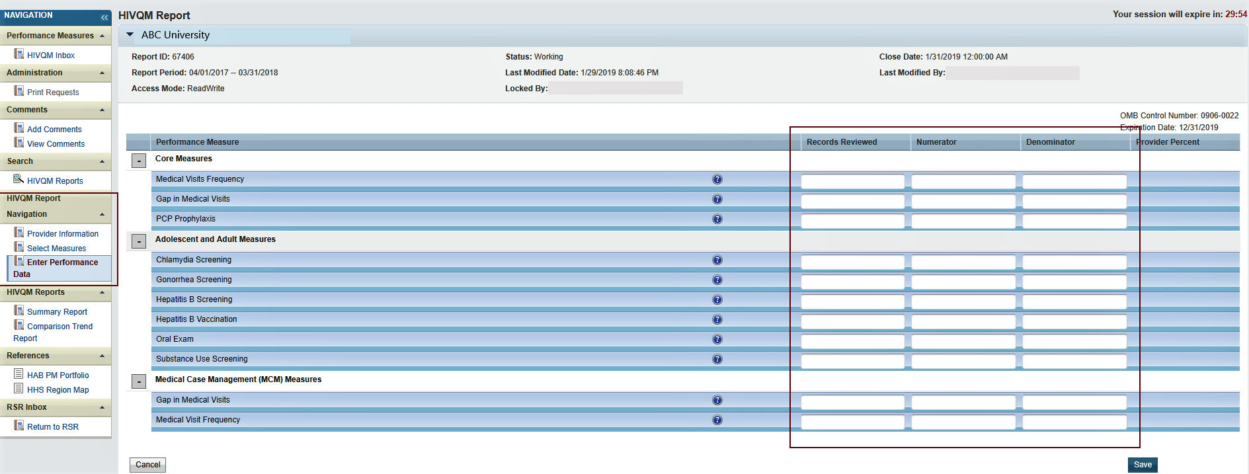Click the HIVQM Reports search icon
Viewport: 1249px width, 474px height.
19,179
